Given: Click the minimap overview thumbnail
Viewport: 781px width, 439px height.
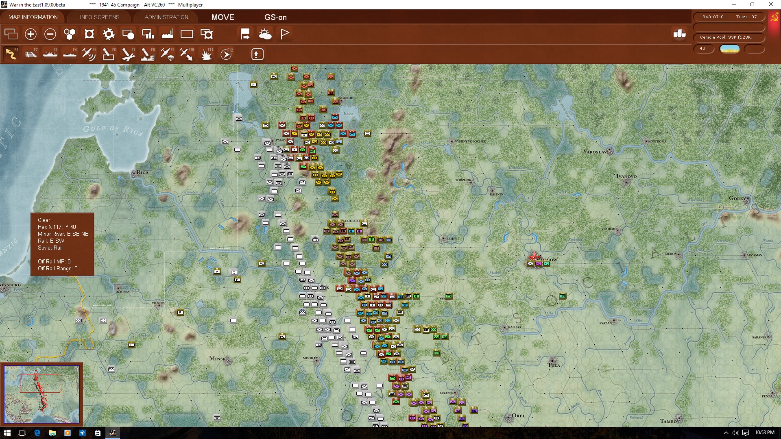Looking at the screenshot, I should point(42,394).
